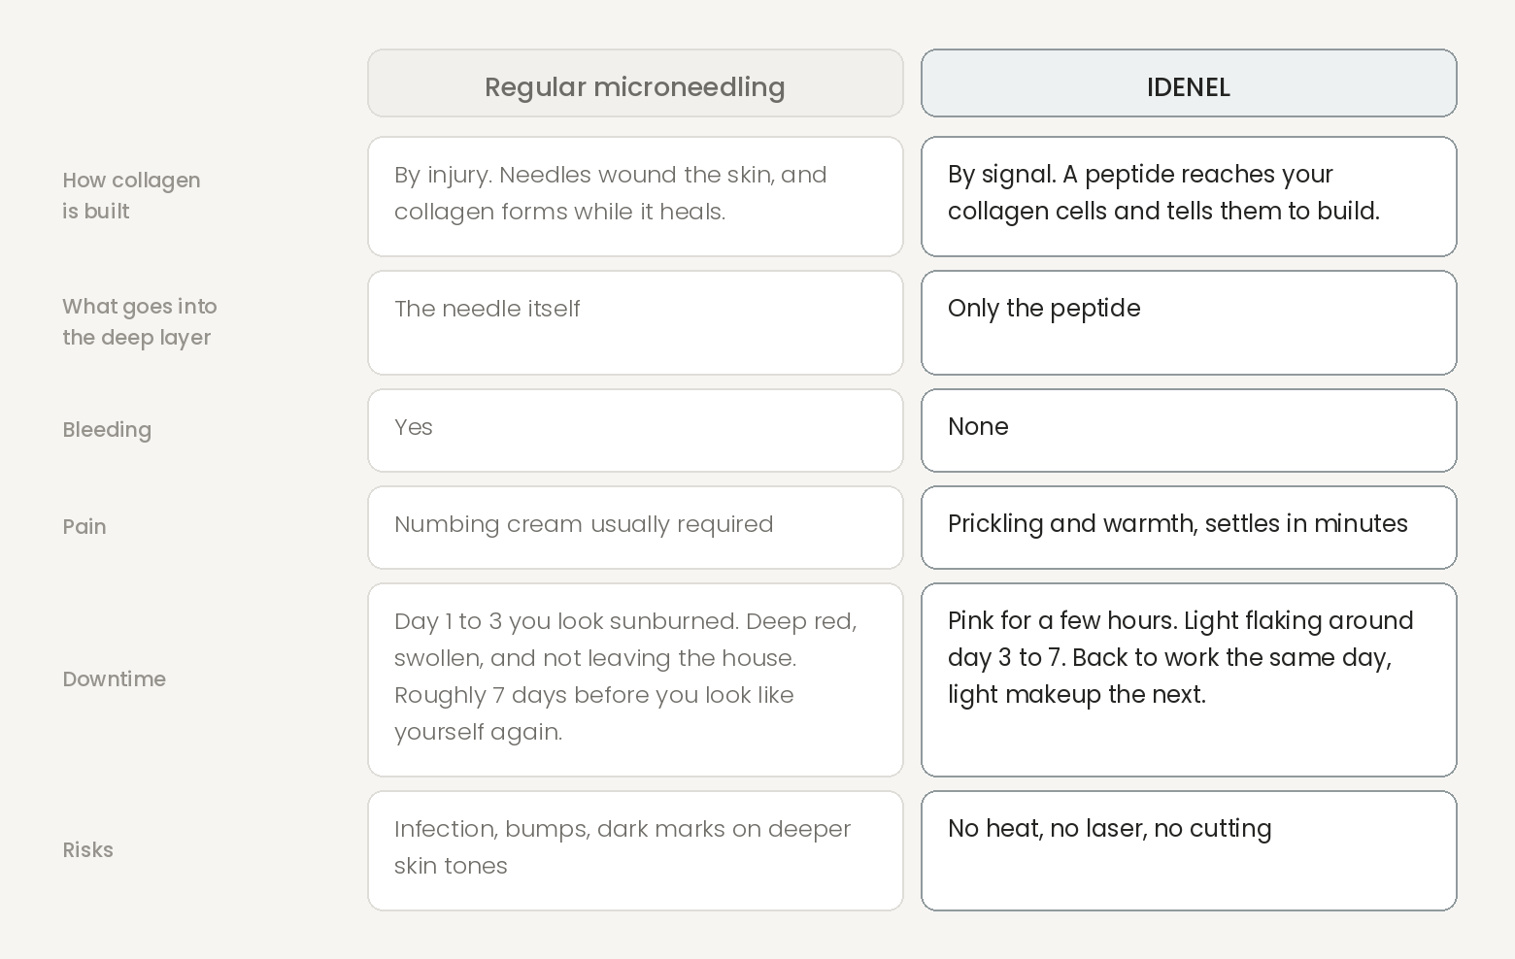Click the 'Day 1 to 3 sunburned' cell
This screenshot has height=959, width=1515.
click(x=635, y=680)
